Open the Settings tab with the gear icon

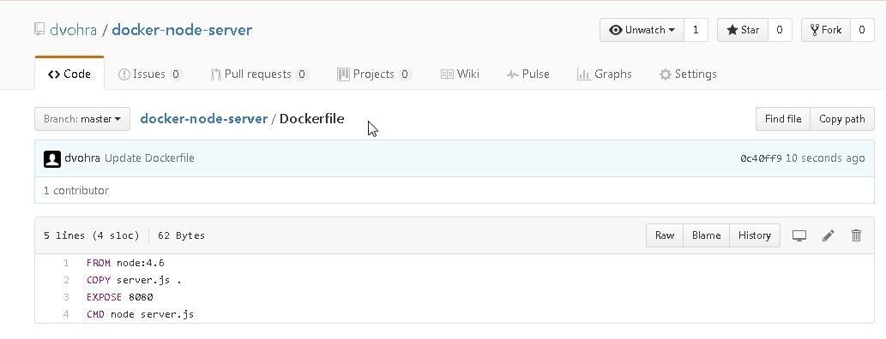[688, 74]
